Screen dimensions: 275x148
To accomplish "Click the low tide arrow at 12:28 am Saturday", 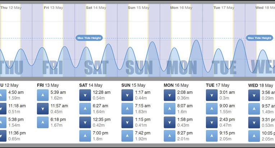I will tap(85, 95).
